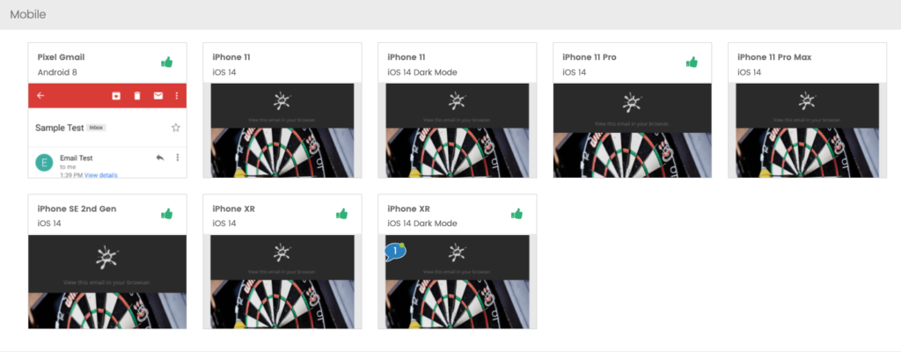This screenshot has width=901, height=352.
Task: Click View details link in Gmail preview
Action: click(x=101, y=175)
